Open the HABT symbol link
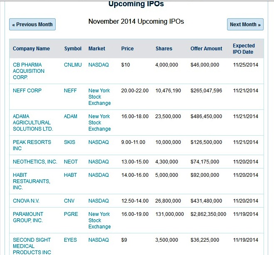The image size is (274, 255). pyautogui.click(x=70, y=175)
